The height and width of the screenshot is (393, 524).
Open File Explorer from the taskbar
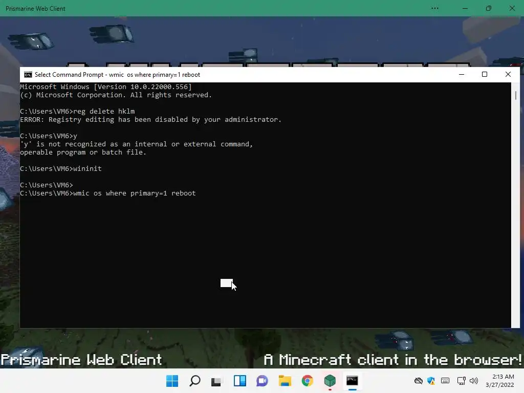pyautogui.click(x=285, y=381)
